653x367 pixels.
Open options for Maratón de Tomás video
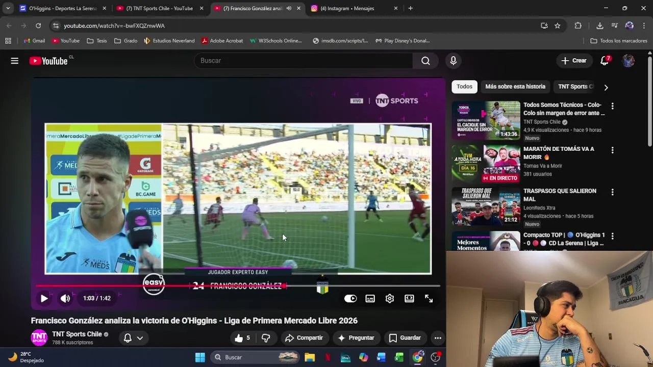(612, 150)
